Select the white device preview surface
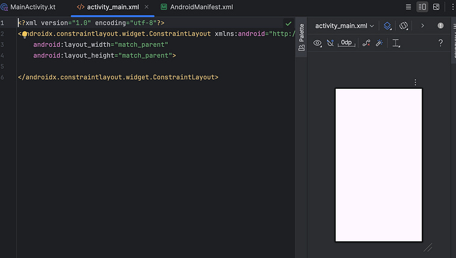 click(x=378, y=165)
